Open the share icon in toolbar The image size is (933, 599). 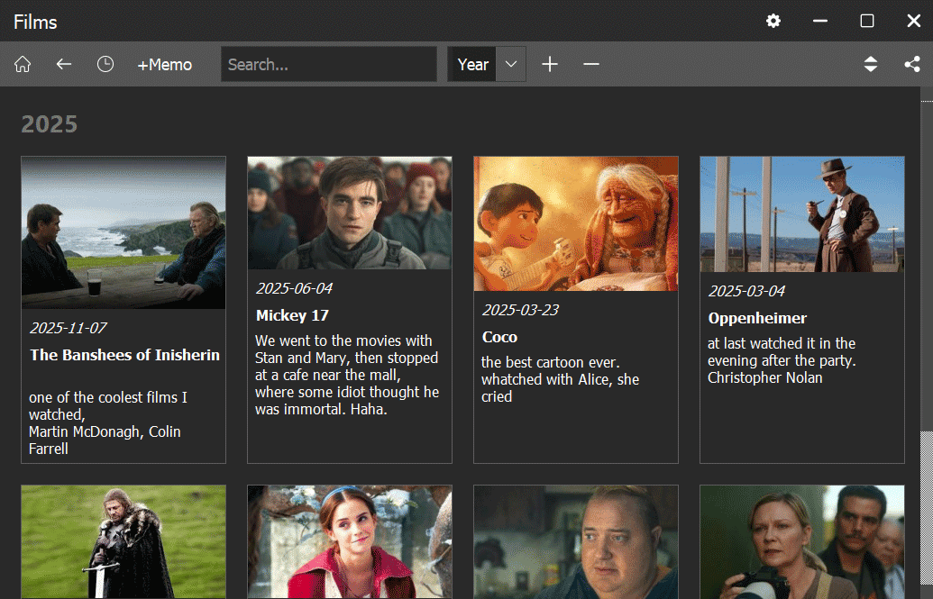coord(911,65)
